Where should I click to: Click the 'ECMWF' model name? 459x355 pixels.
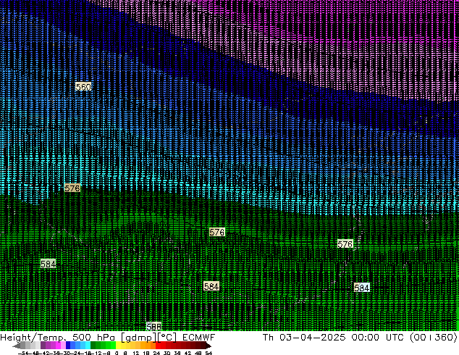click(199, 338)
